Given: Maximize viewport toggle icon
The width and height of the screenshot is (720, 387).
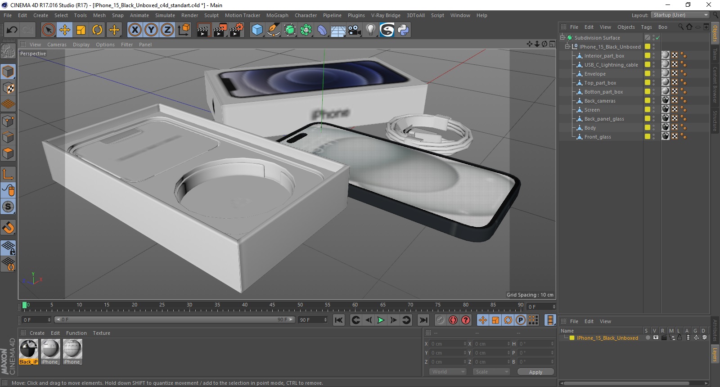Looking at the screenshot, I should 552,44.
